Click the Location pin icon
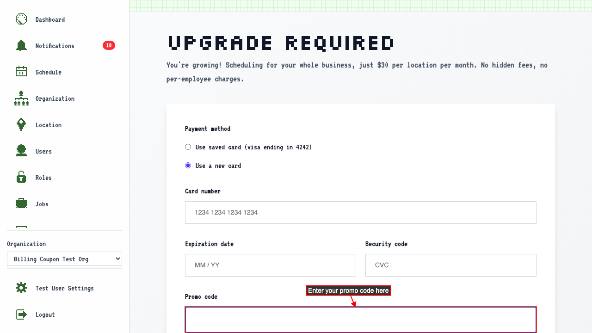The image size is (592, 333). coord(21,124)
